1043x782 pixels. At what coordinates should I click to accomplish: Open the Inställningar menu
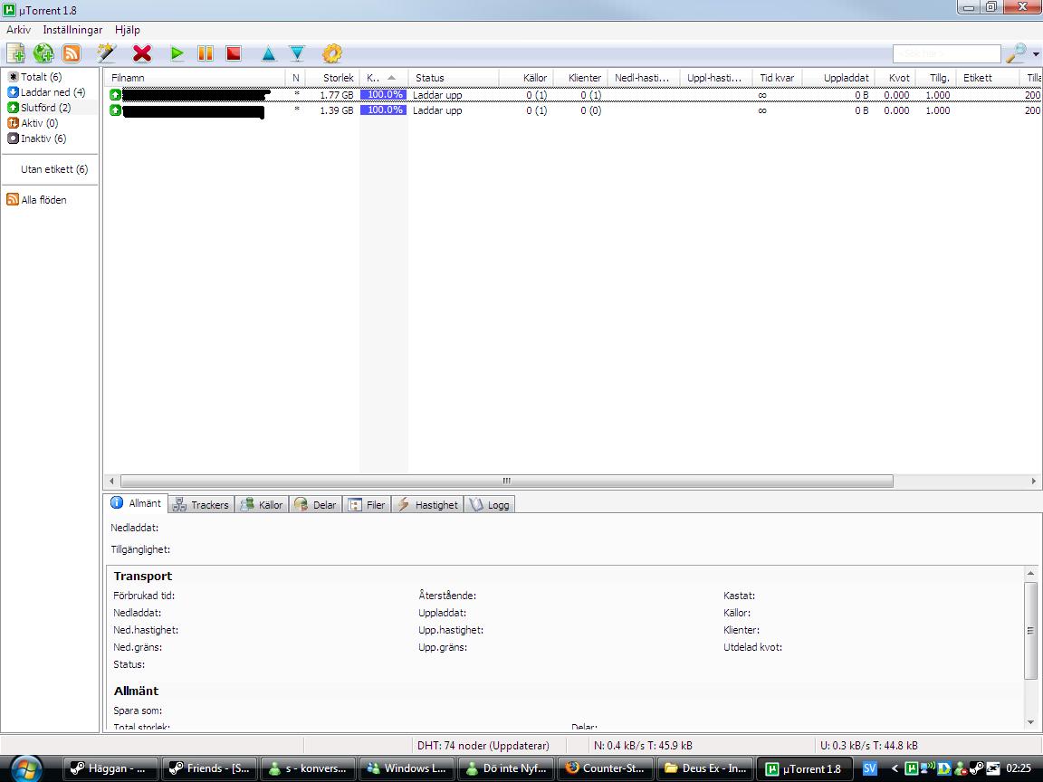[x=72, y=30]
